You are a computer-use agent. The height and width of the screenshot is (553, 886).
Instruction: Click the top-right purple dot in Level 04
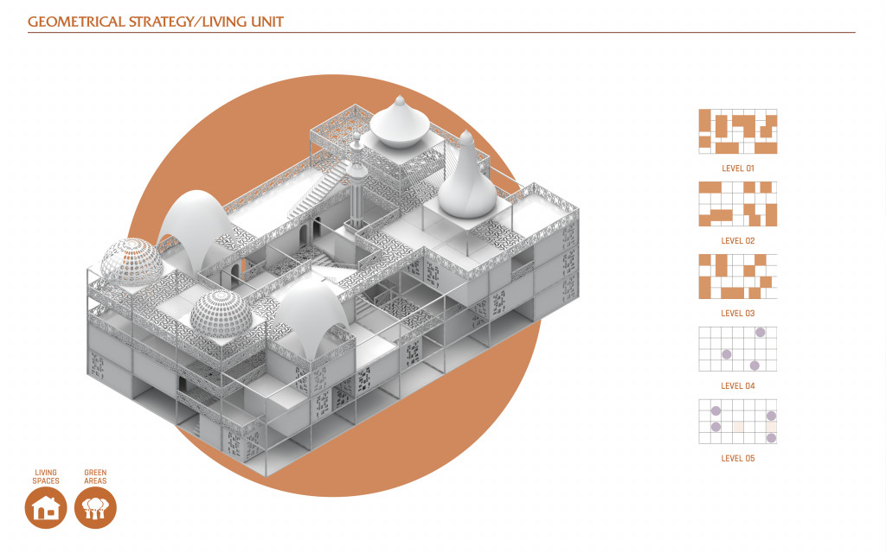(x=761, y=333)
